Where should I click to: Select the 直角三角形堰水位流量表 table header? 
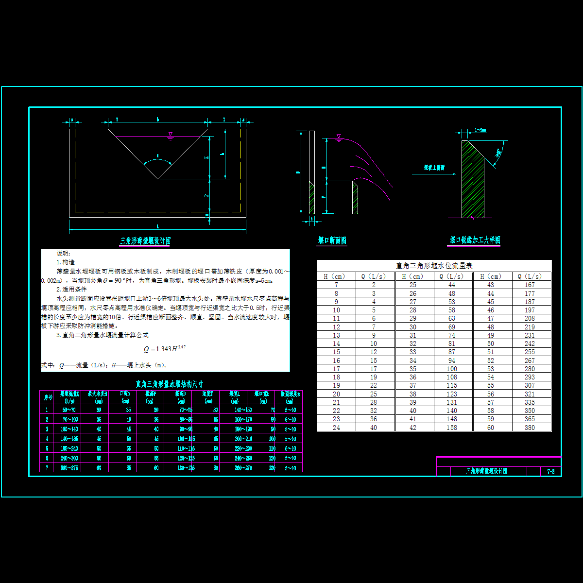pos(434,266)
